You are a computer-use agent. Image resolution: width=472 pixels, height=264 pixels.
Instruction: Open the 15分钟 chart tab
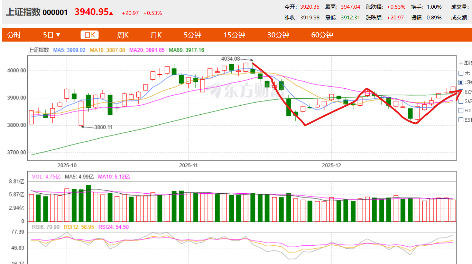[234, 35]
